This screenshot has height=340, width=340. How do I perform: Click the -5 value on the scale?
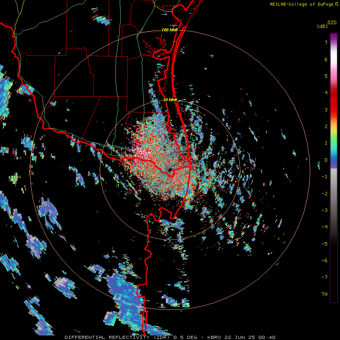(x=325, y=244)
